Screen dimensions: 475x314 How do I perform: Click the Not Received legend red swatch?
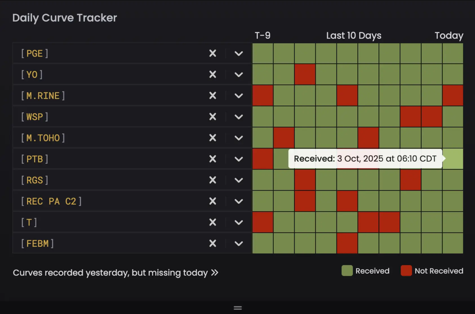[406, 271]
